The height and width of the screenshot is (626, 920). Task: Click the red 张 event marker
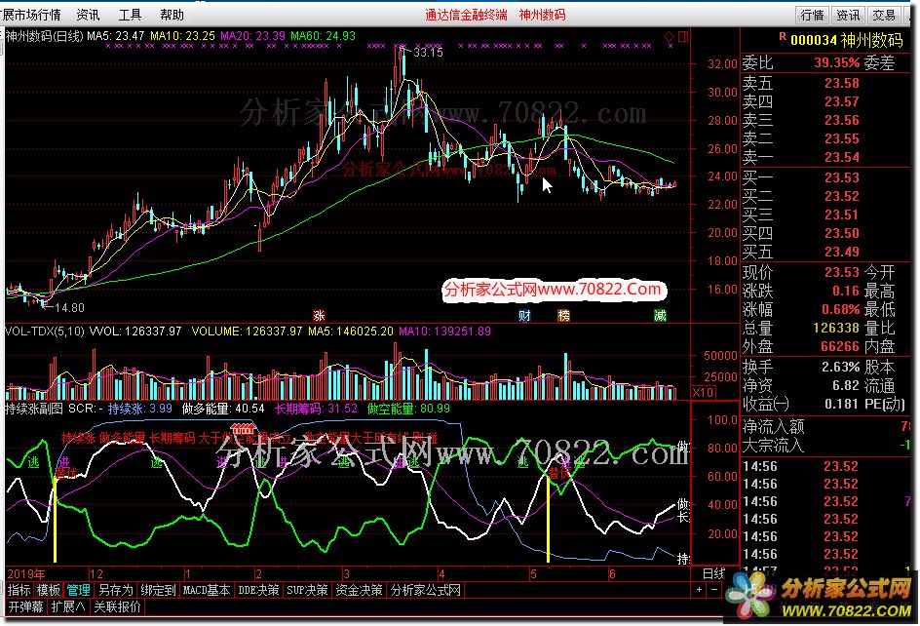319,315
